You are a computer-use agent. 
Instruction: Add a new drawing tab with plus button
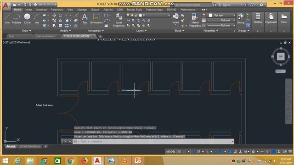[100, 36]
